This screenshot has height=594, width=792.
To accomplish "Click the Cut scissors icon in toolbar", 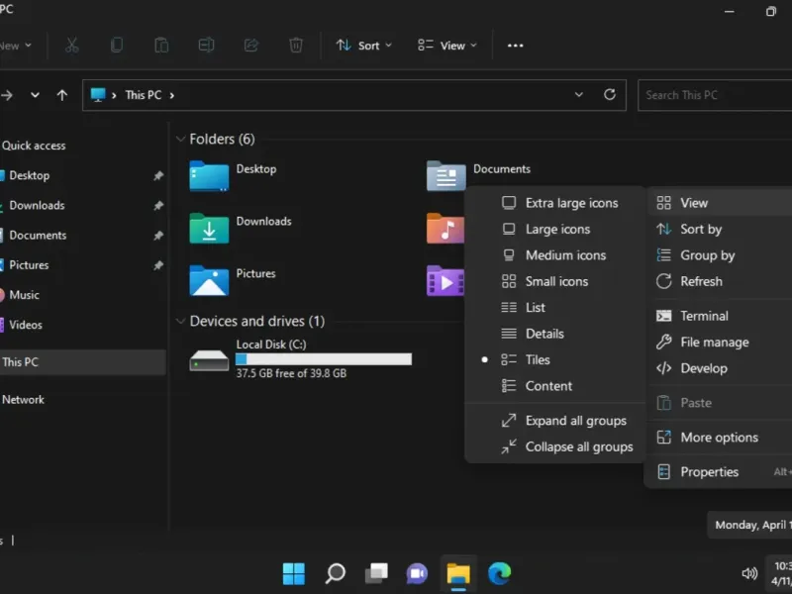I will (72, 46).
